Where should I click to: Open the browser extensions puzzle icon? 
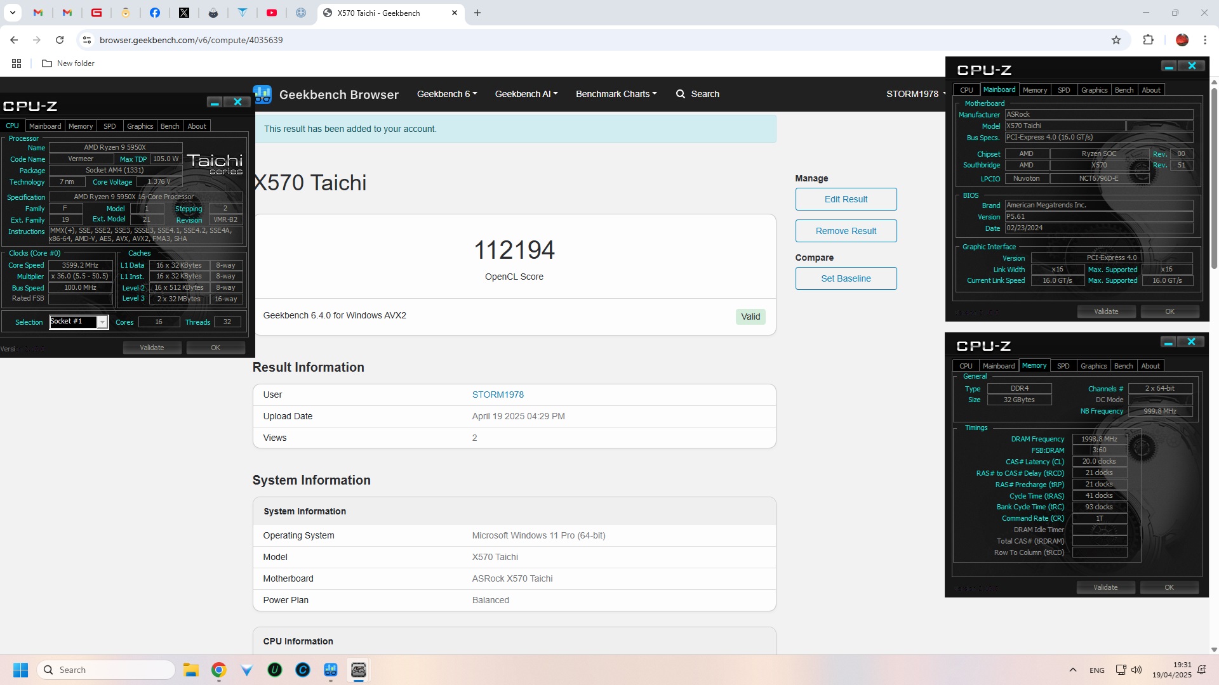[1148, 40]
